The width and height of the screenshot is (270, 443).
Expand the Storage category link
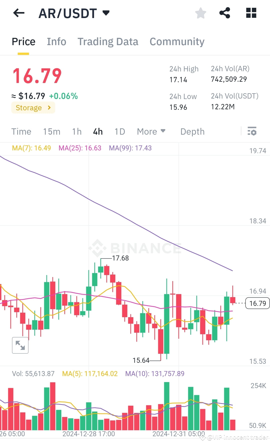33,108
